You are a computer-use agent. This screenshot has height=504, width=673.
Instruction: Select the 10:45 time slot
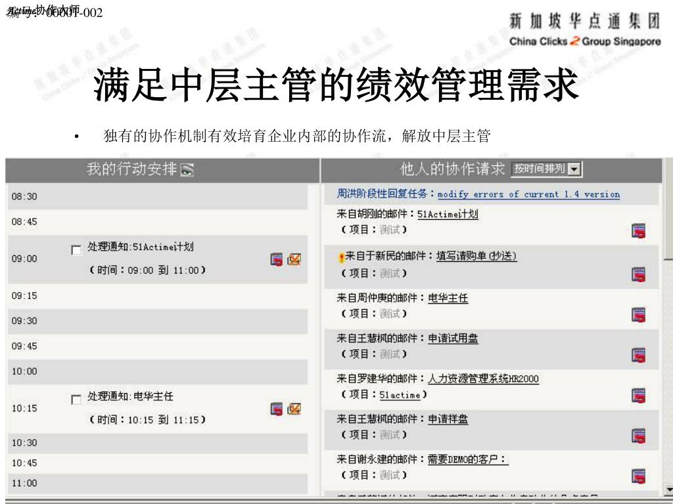coord(158,463)
